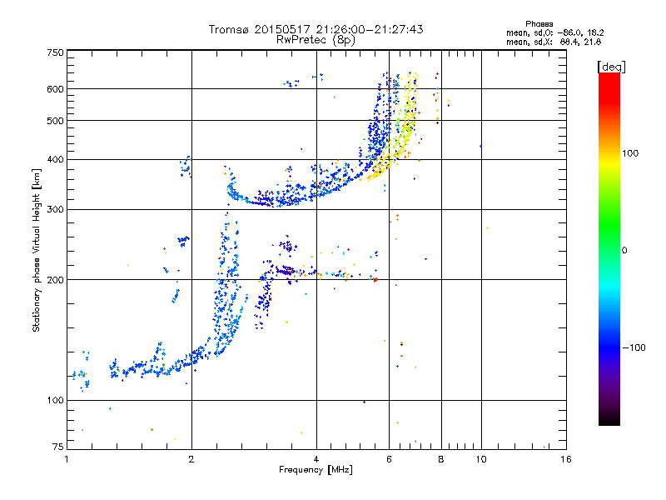Click the colorbar tick label '-100'
The image size is (666, 500).
click(x=634, y=347)
